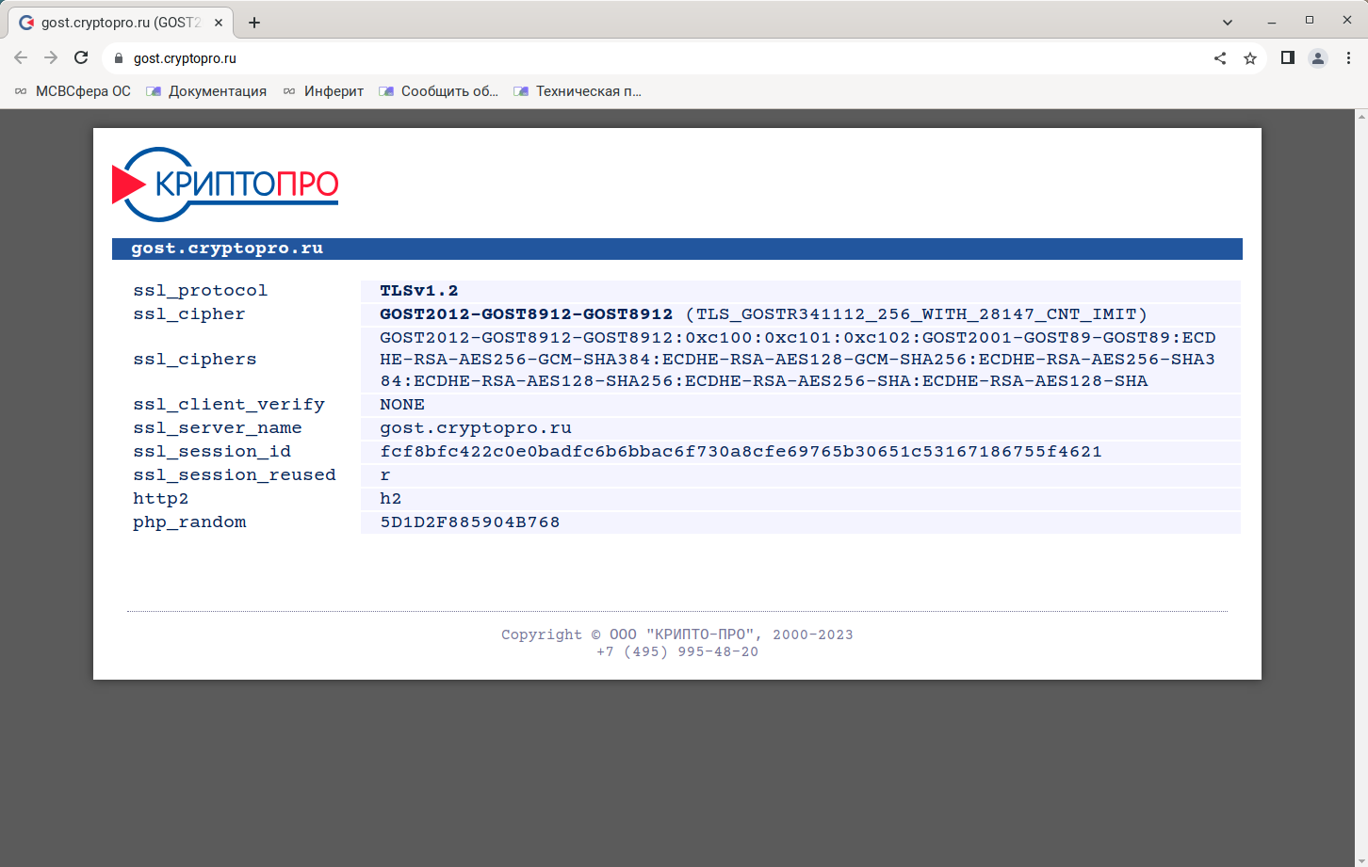1368x867 pixels.
Task: Click the php_random label
Action: (189, 522)
